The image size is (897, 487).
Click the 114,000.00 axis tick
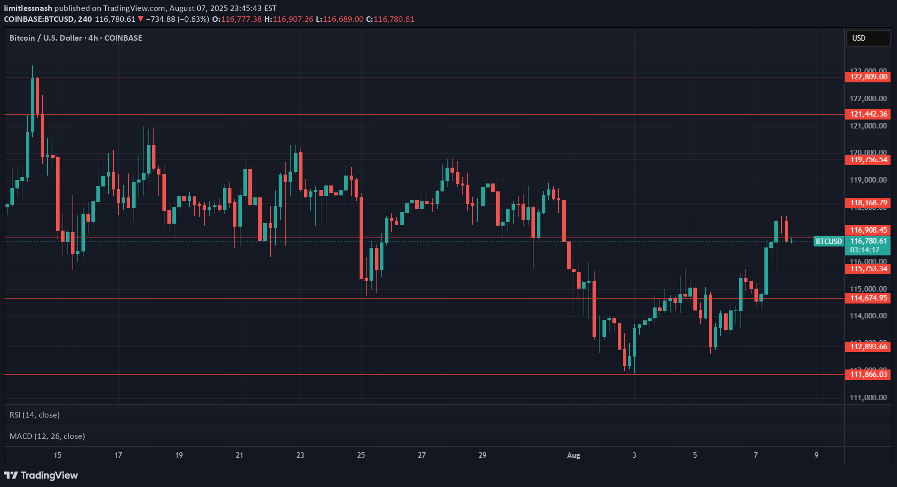coord(868,316)
